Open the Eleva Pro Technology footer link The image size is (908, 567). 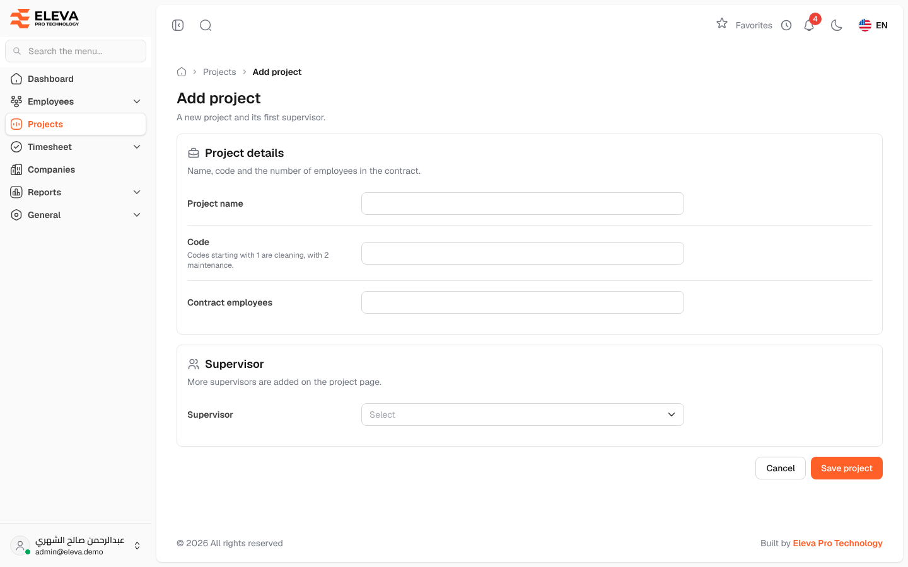pos(837,543)
